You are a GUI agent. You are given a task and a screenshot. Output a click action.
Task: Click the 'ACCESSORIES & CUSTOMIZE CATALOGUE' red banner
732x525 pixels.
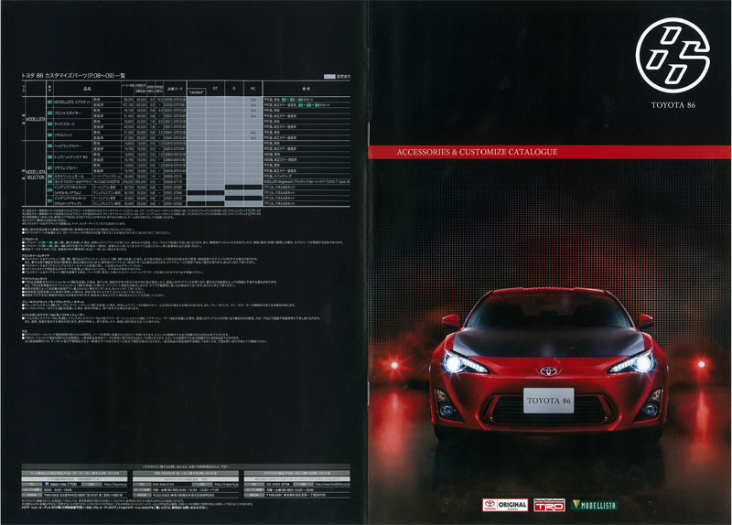point(550,152)
